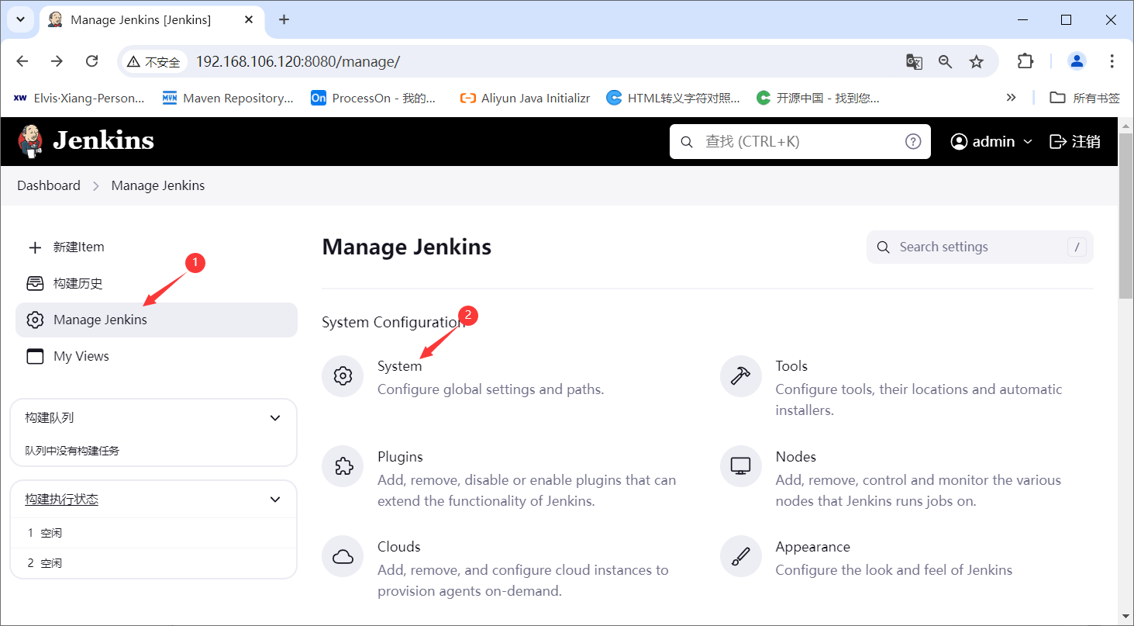Select 构建历史 in the sidebar
1134x626 pixels.
click(157, 283)
